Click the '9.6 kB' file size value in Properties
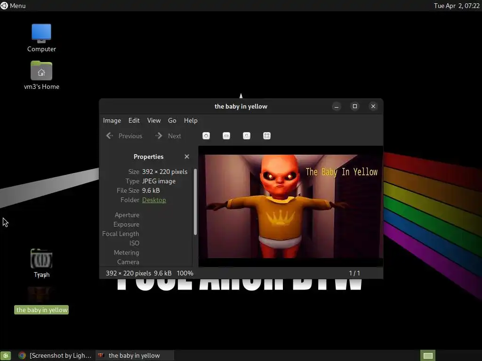The width and height of the screenshot is (482, 361). coord(151,190)
